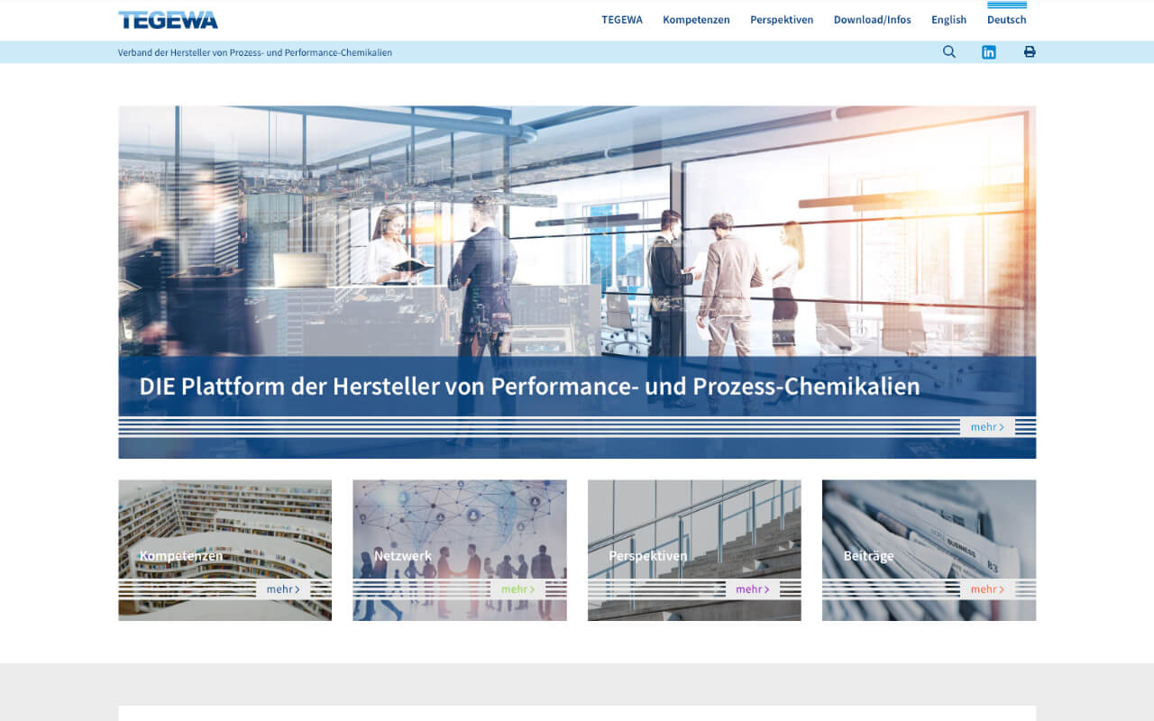The image size is (1154, 721).
Task: Open the Perspektiven navigation menu
Action: [782, 19]
